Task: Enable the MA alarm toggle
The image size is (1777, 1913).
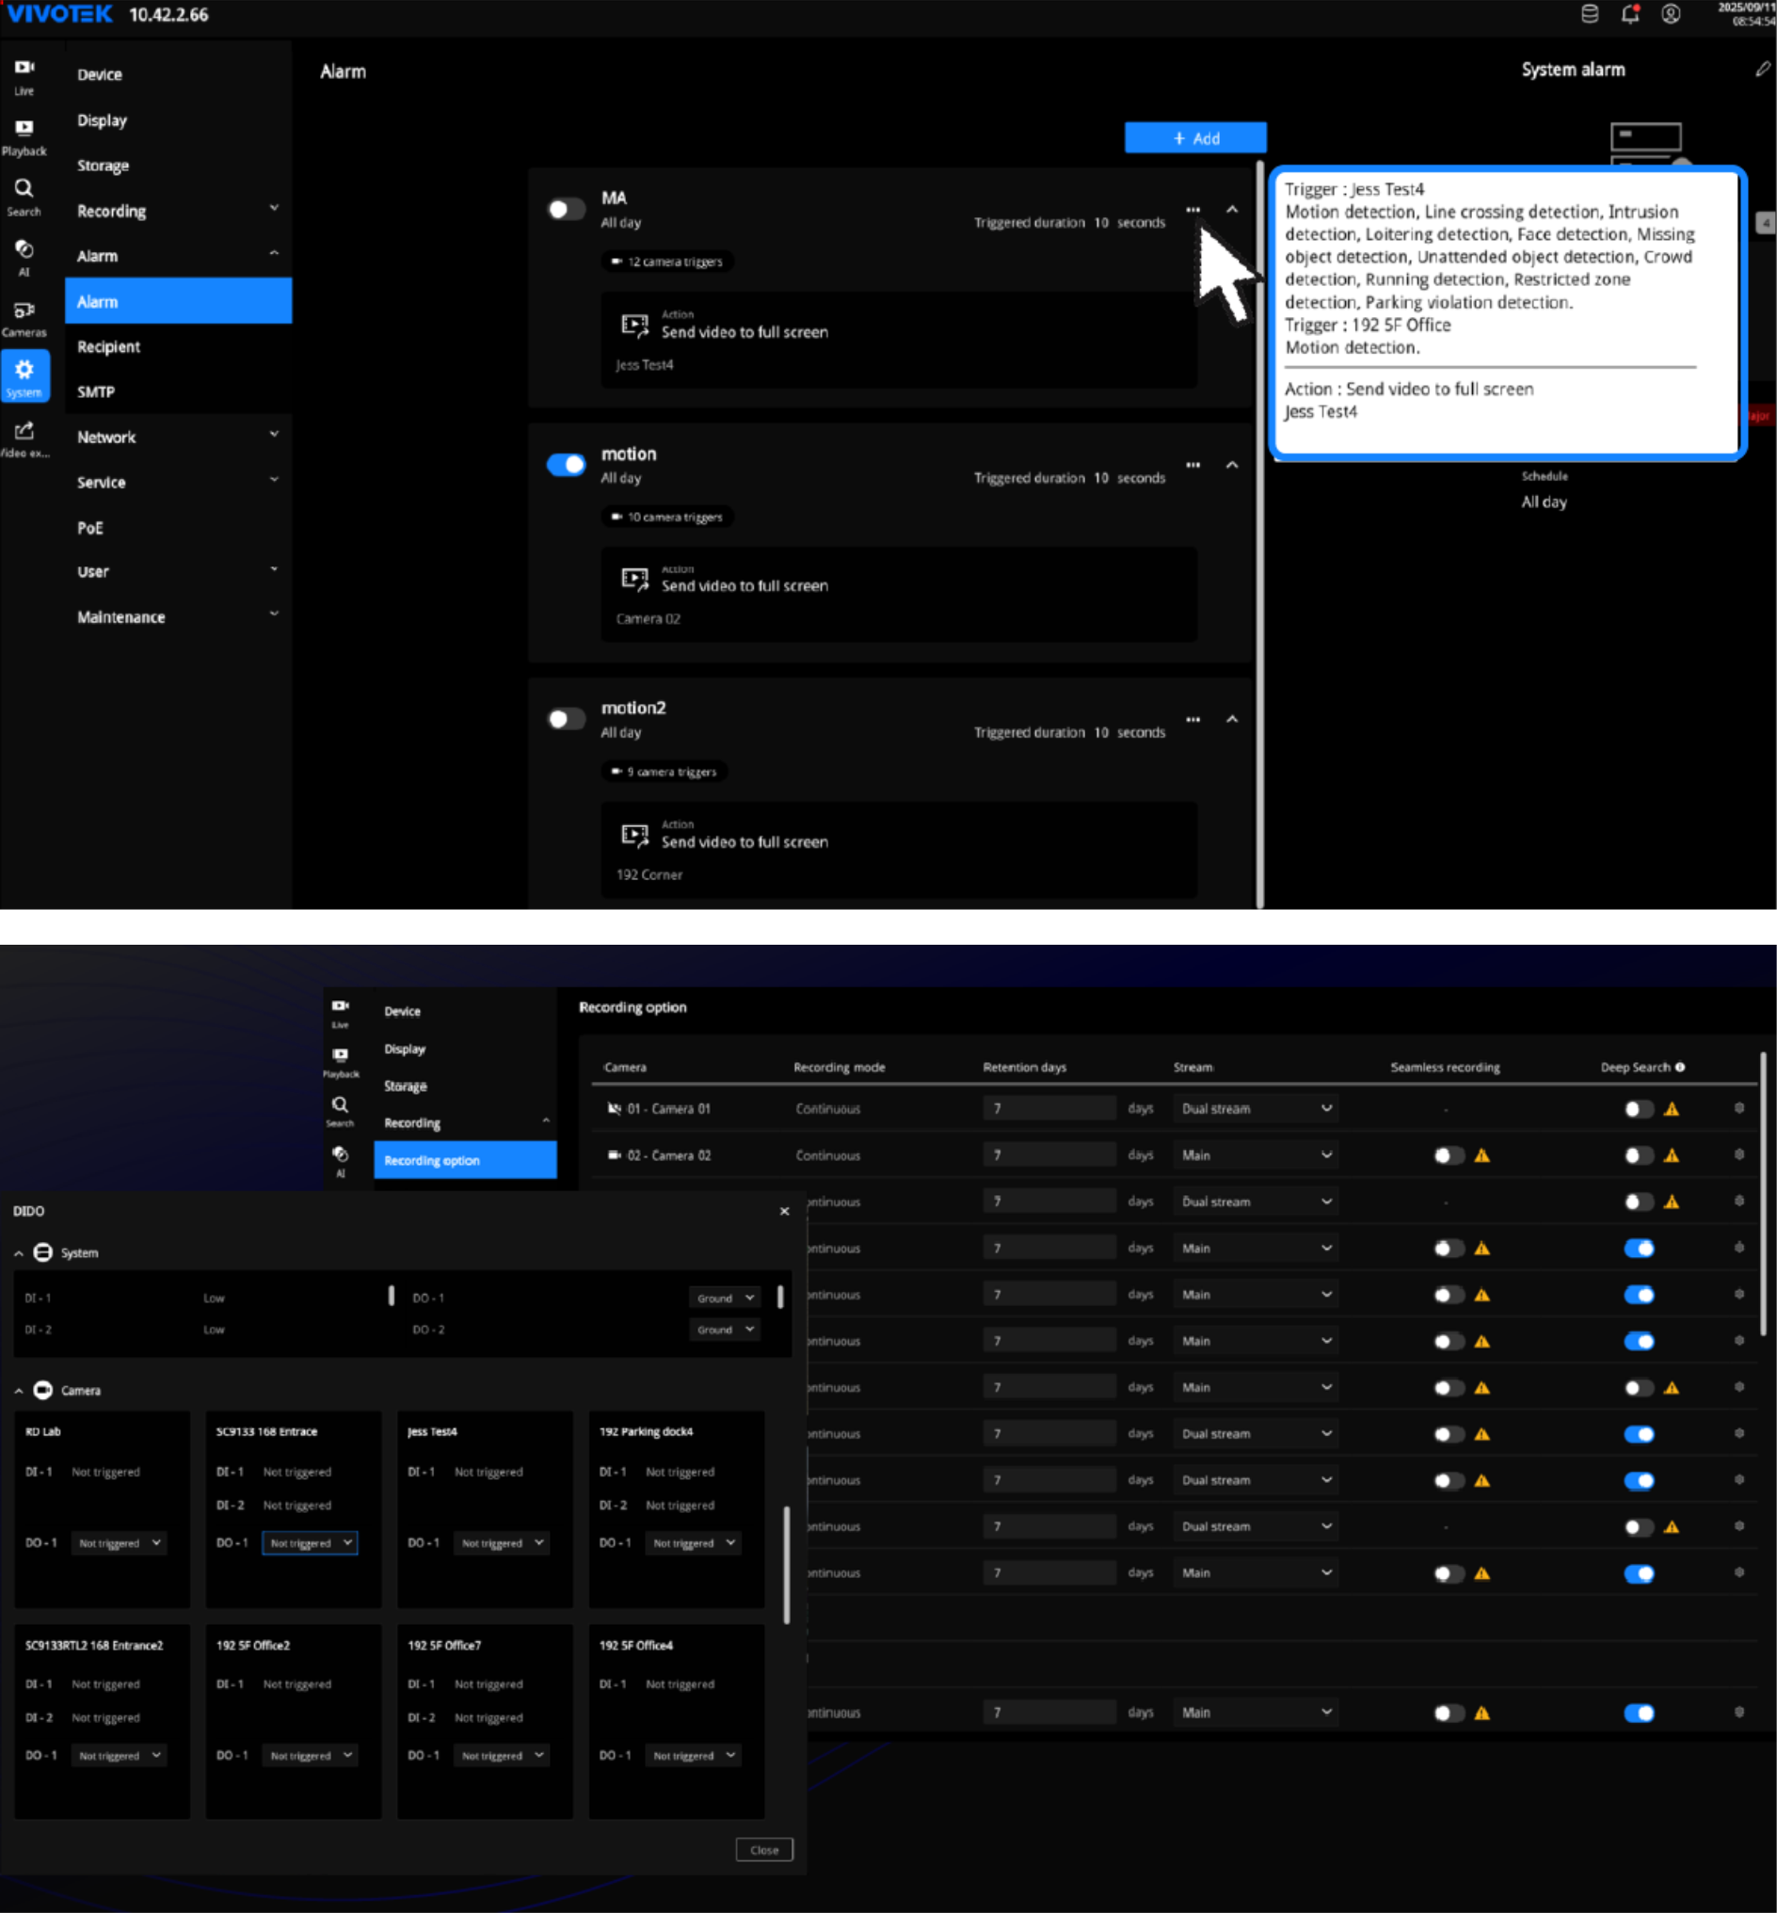Action: (567, 210)
